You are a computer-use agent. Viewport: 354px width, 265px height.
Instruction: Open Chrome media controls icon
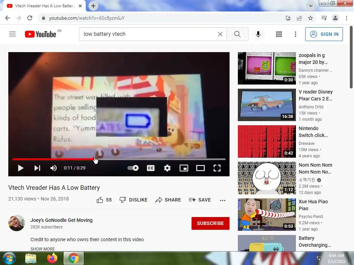pos(324,18)
